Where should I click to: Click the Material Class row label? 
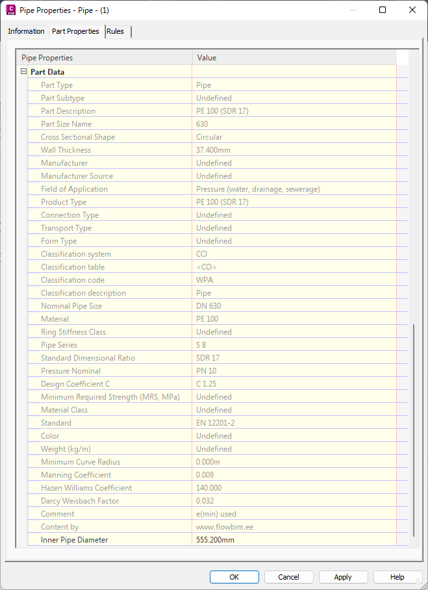64,410
